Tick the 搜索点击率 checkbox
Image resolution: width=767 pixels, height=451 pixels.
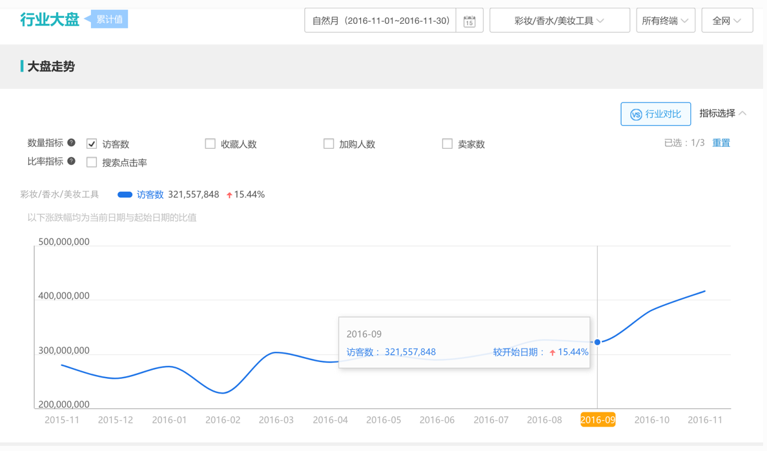pos(92,162)
